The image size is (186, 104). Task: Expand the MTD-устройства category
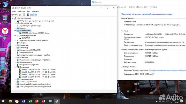(x=15, y=23)
